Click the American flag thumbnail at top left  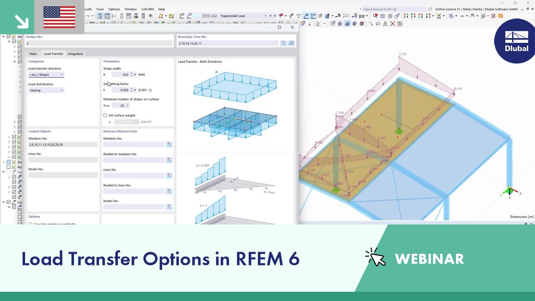pos(59,17)
